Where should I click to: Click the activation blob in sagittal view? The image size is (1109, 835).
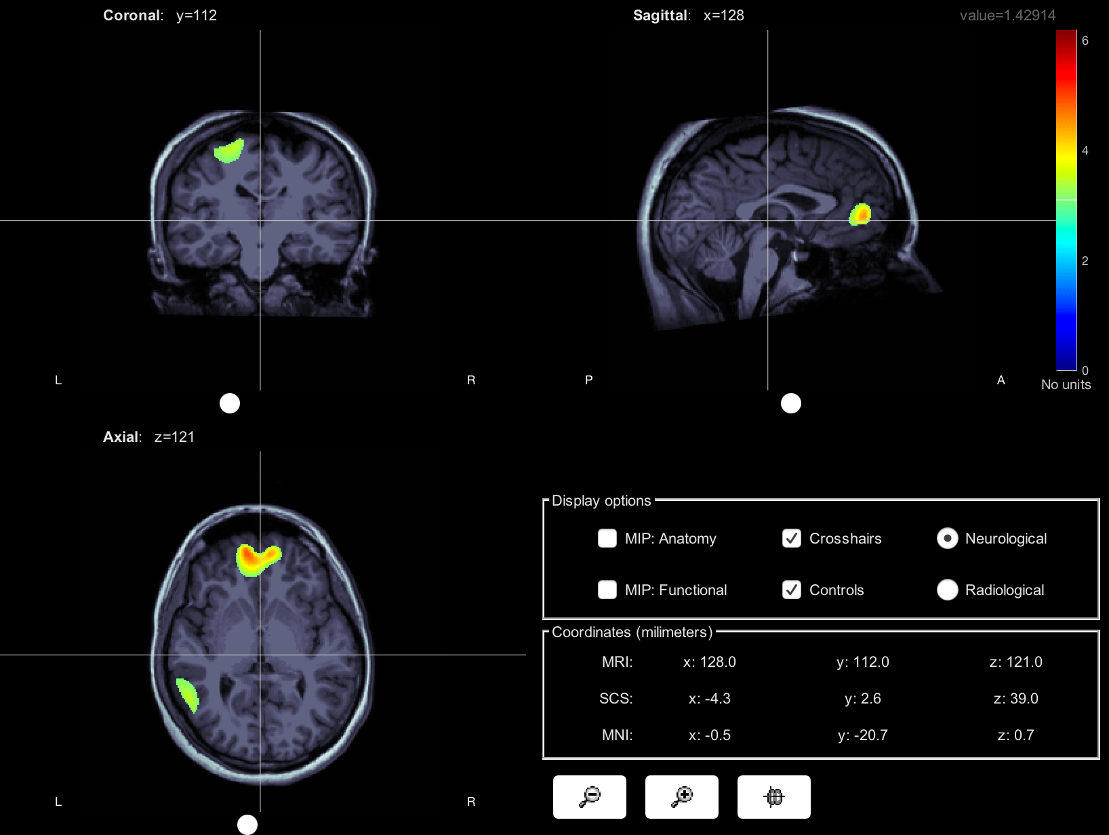(860, 213)
